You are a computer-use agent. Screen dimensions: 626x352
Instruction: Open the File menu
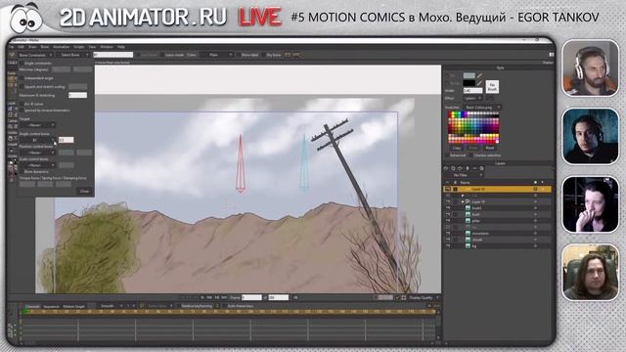11,47
